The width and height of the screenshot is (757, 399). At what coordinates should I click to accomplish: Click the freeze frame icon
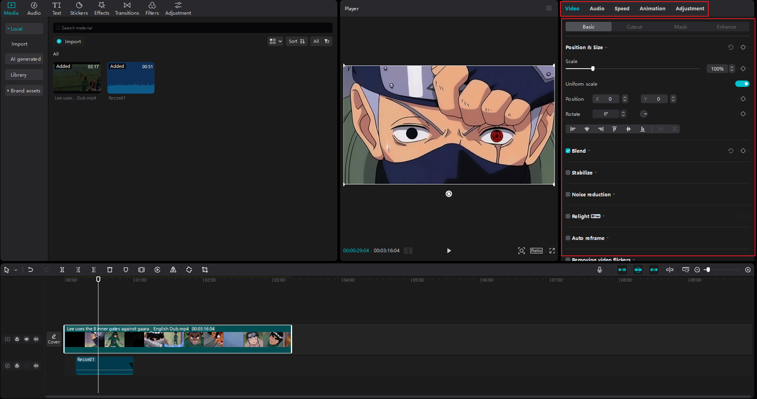[141, 269]
